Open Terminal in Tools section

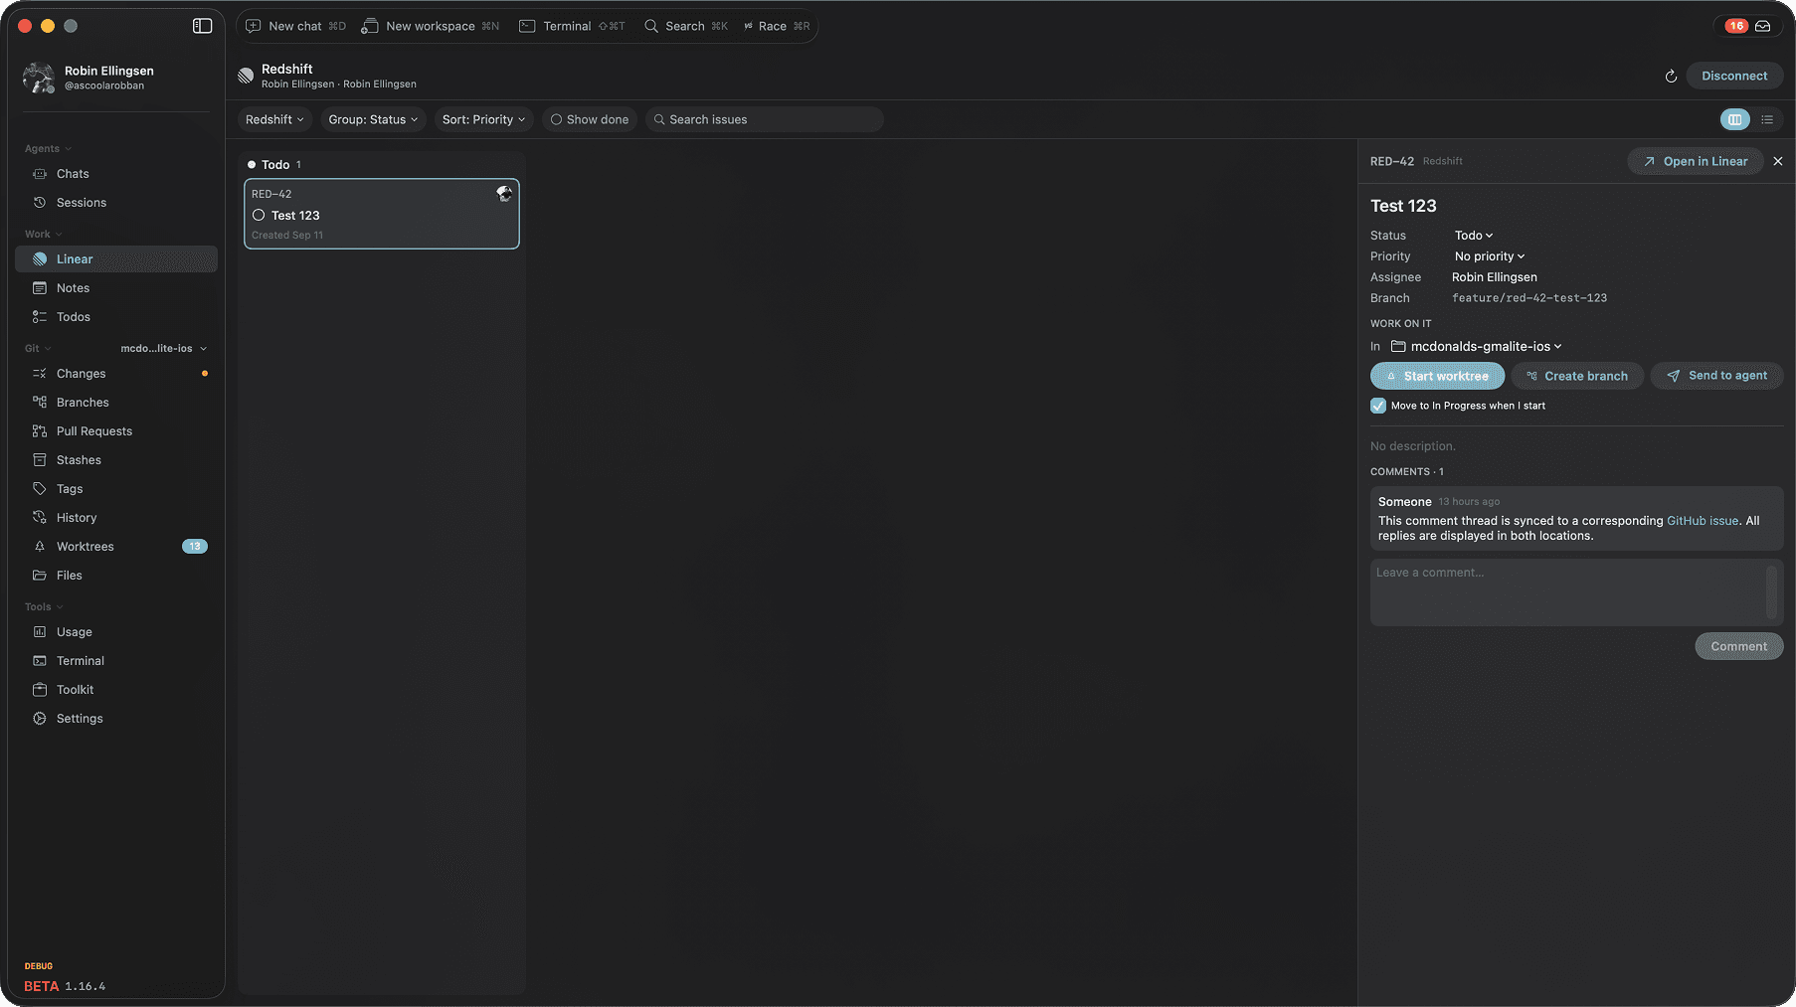(116, 661)
